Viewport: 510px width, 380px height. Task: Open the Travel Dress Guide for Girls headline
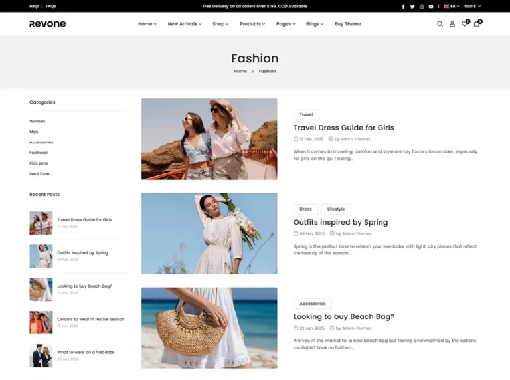[343, 128]
